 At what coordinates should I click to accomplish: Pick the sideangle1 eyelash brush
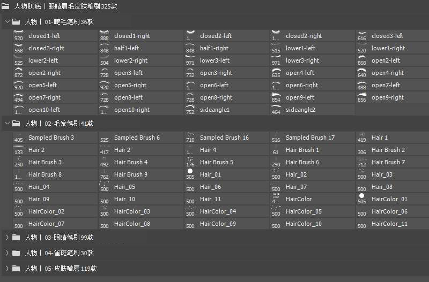point(214,110)
